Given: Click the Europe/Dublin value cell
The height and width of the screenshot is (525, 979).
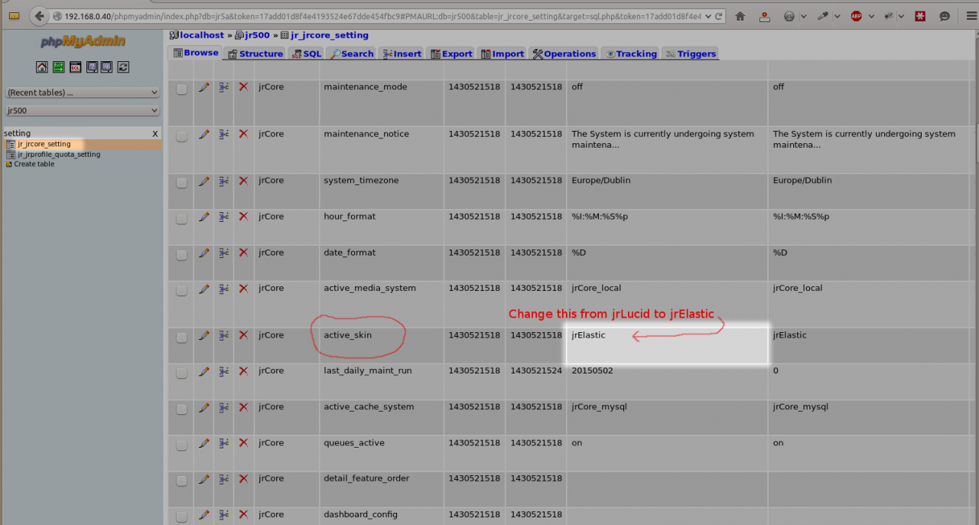Looking at the screenshot, I should [x=600, y=181].
